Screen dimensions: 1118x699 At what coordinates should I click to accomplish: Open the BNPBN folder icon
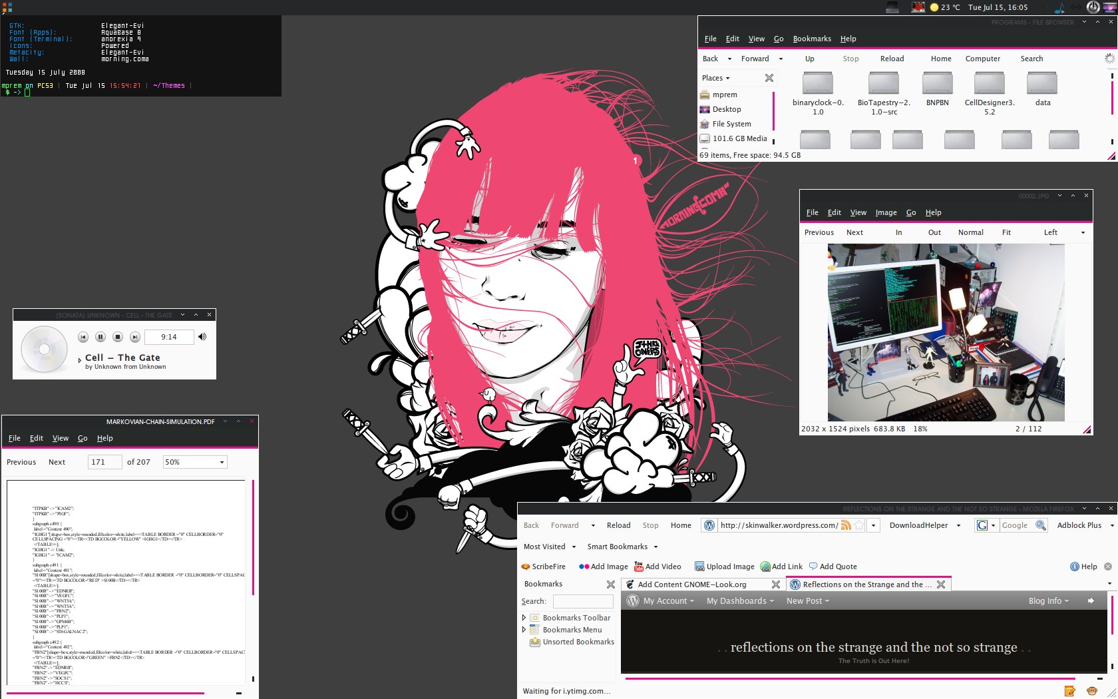coord(938,83)
